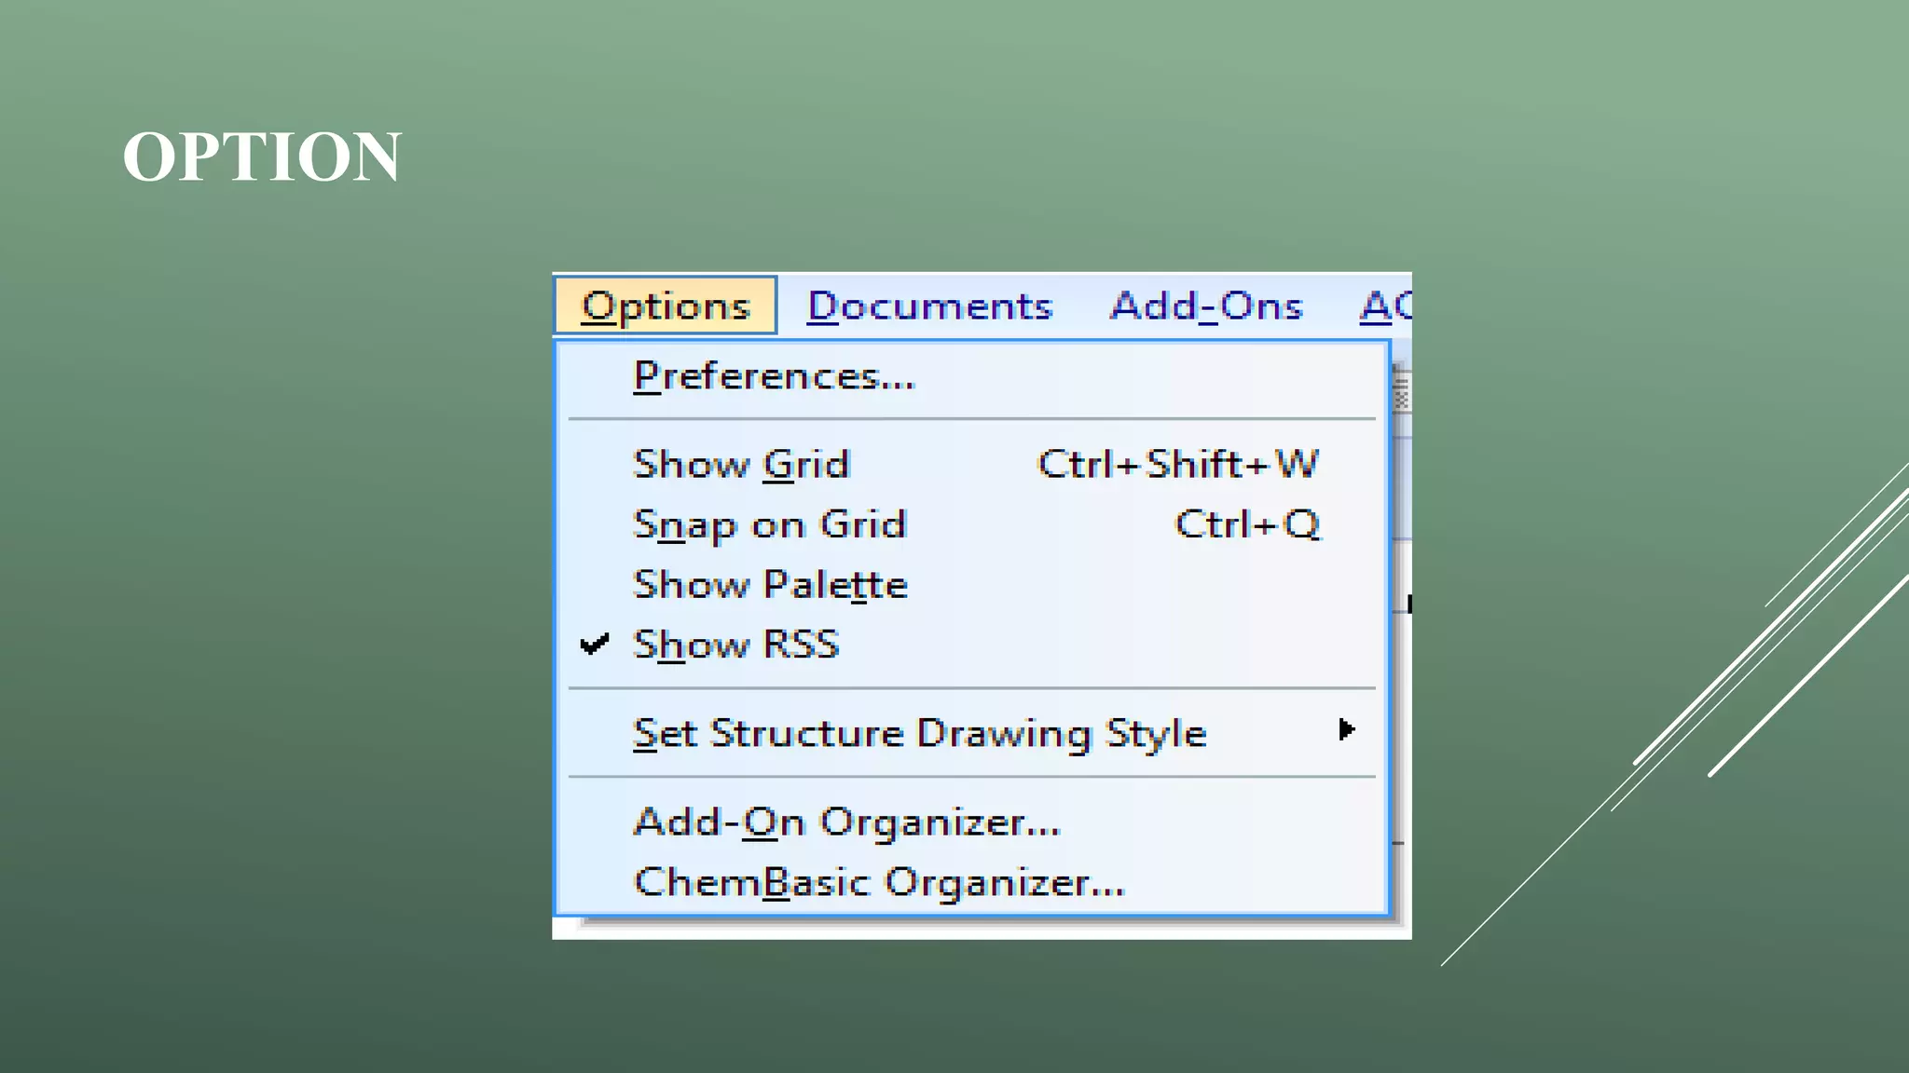Viewport: 1909px width, 1073px height.
Task: Open the Documents menu
Action: 929,306
